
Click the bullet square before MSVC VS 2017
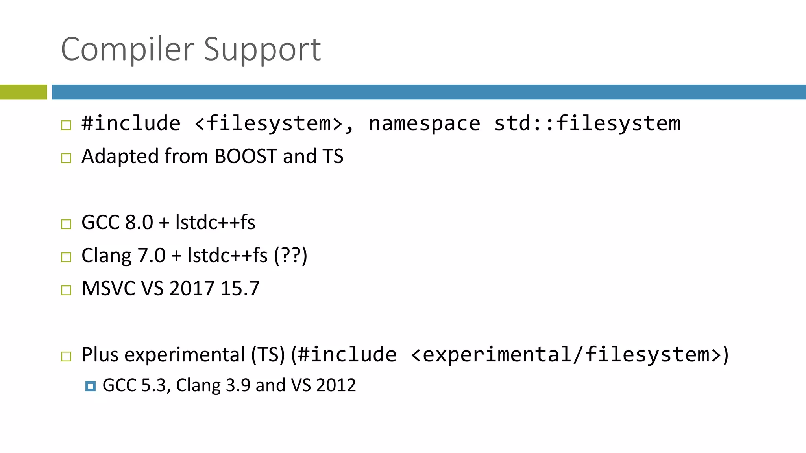(x=66, y=290)
